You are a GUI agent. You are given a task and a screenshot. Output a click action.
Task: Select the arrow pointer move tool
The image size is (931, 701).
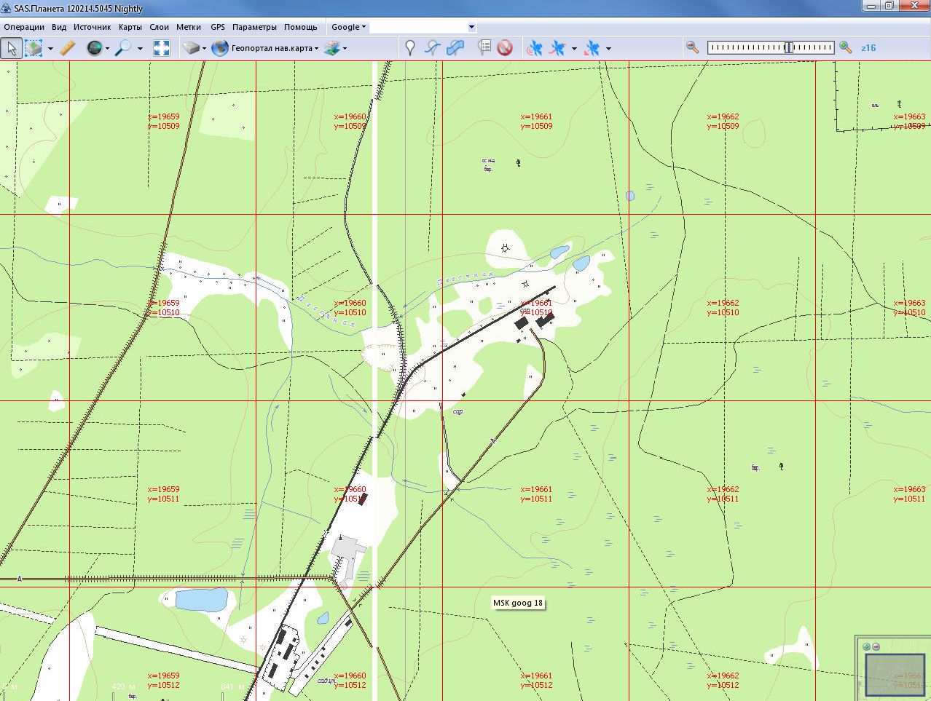(11, 48)
